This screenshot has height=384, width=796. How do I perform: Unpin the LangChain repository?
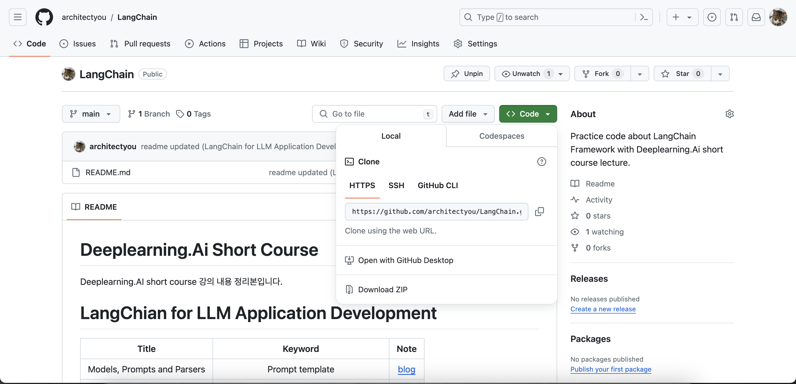point(467,74)
